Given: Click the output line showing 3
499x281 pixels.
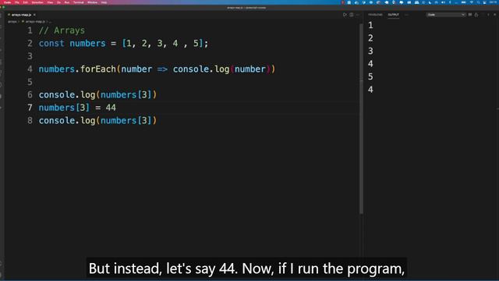Looking at the screenshot, I should tap(370, 51).
